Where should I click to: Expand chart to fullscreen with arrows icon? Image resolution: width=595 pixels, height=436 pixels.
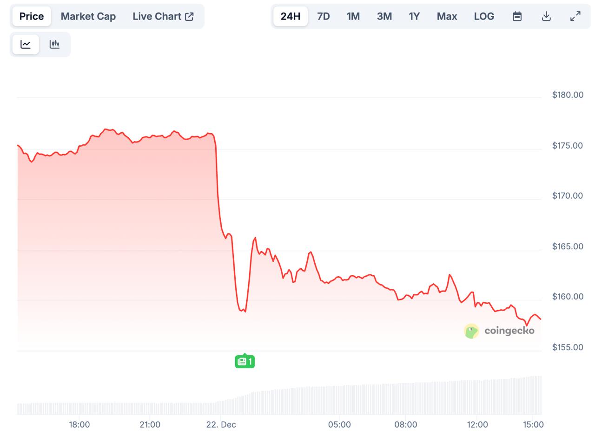coord(575,16)
